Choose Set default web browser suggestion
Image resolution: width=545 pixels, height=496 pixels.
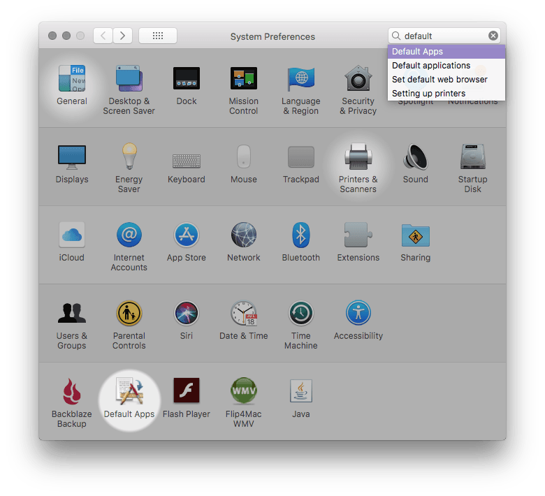point(446,79)
